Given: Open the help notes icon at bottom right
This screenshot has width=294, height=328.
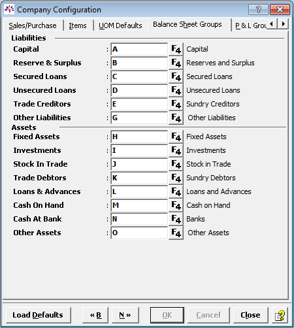Looking at the screenshot, I should pyautogui.click(x=280, y=315).
